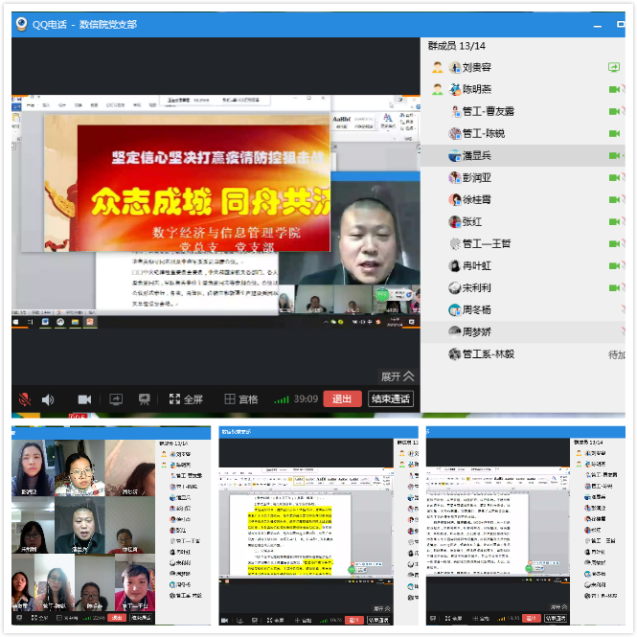637x637 pixels.
Task: Click the presentation board icon
Action: pos(145,398)
